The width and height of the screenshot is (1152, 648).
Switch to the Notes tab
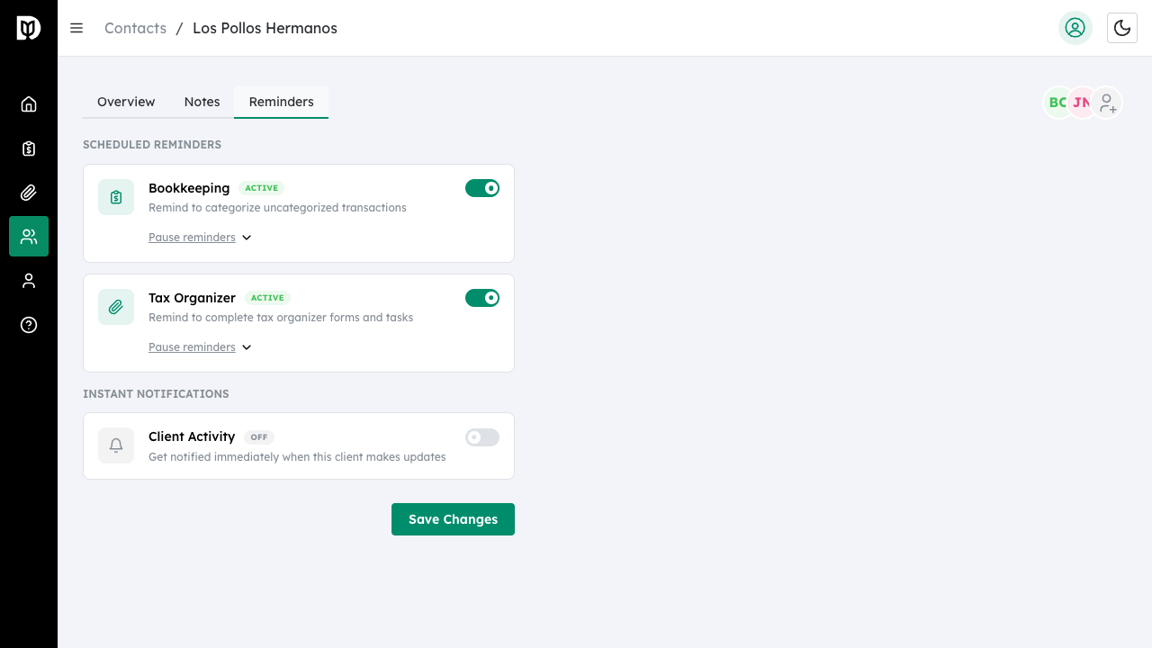[202, 102]
